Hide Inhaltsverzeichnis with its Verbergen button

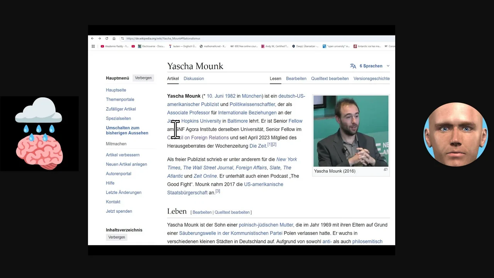coord(117,237)
